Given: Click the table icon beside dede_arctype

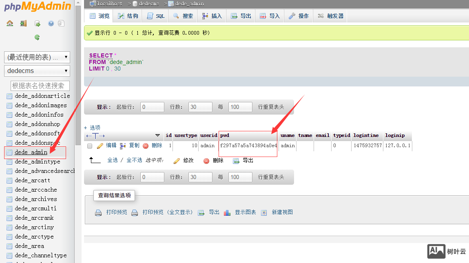Looking at the screenshot, I should [9, 237].
